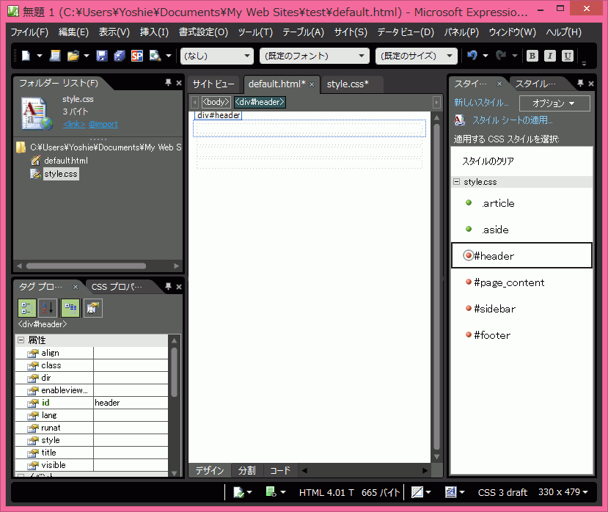Click the alphabetical sort icon in Tag Properties
Screen dimensions: 608x512
pyautogui.click(x=48, y=308)
